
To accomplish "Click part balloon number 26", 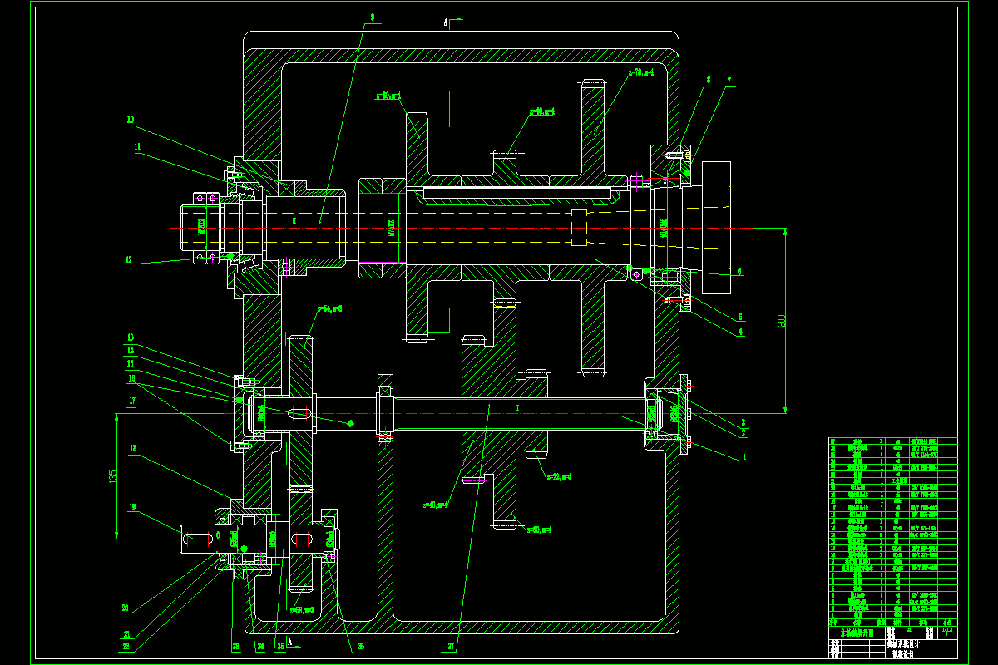I will coord(360,645).
